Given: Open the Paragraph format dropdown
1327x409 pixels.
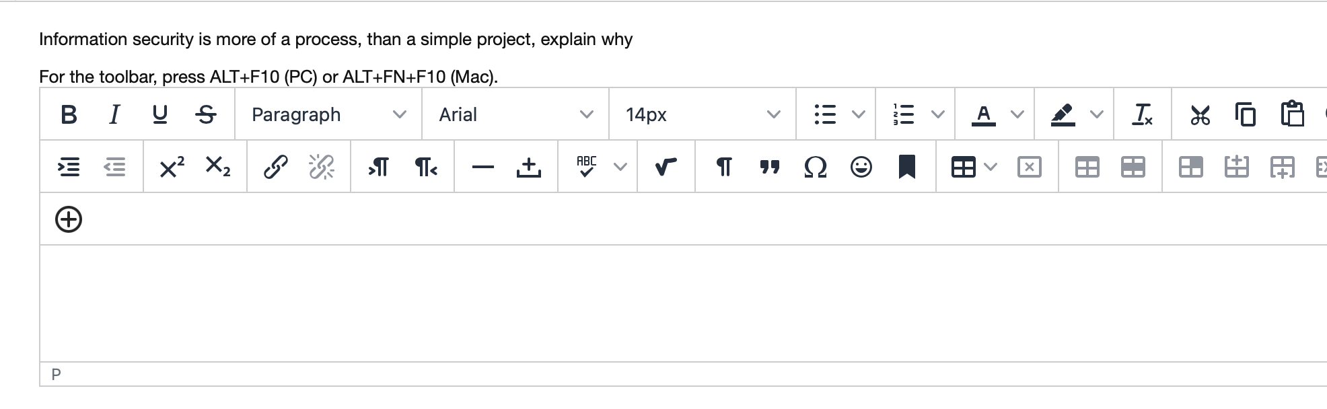Looking at the screenshot, I should 328,114.
